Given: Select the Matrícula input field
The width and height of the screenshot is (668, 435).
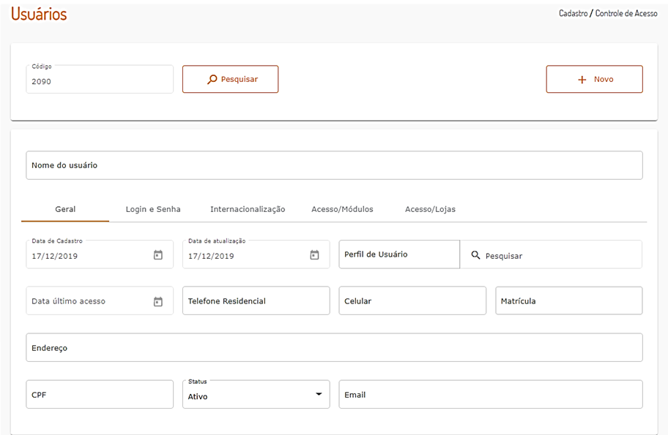Looking at the screenshot, I should (x=568, y=301).
